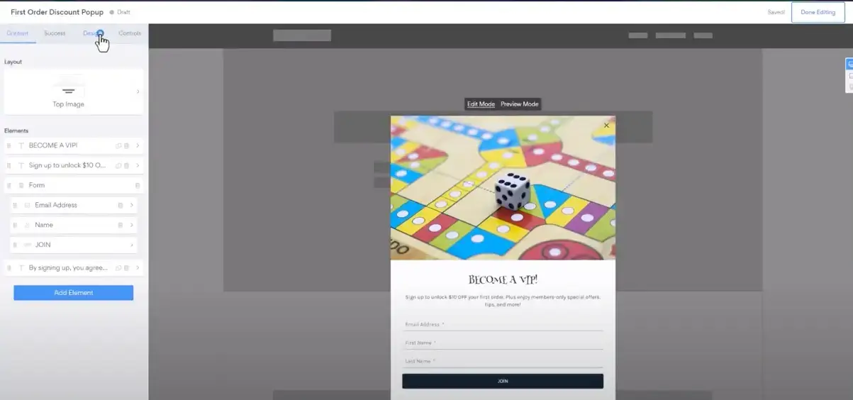Click the drag handle of BECOME A VIP! row

pos(9,145)
